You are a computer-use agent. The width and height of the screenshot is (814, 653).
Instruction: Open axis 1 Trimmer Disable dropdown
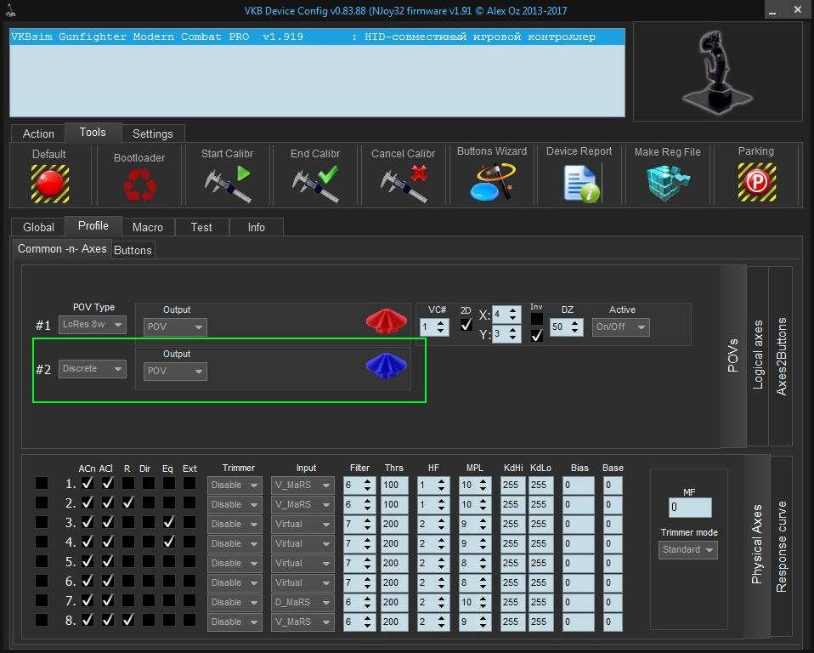pos(235,485)
